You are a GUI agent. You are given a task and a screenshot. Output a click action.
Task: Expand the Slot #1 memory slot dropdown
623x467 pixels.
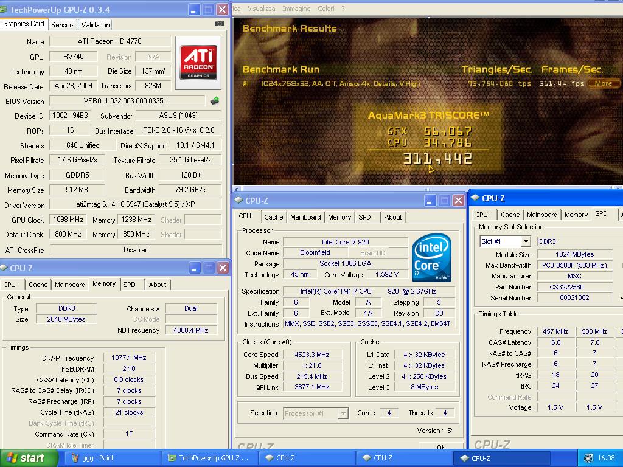point(526,241)
